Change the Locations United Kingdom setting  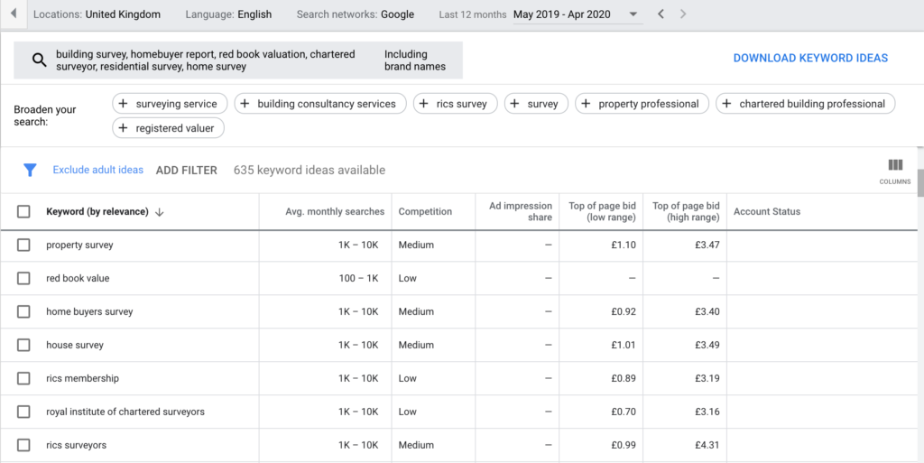[x=97, y=14]
